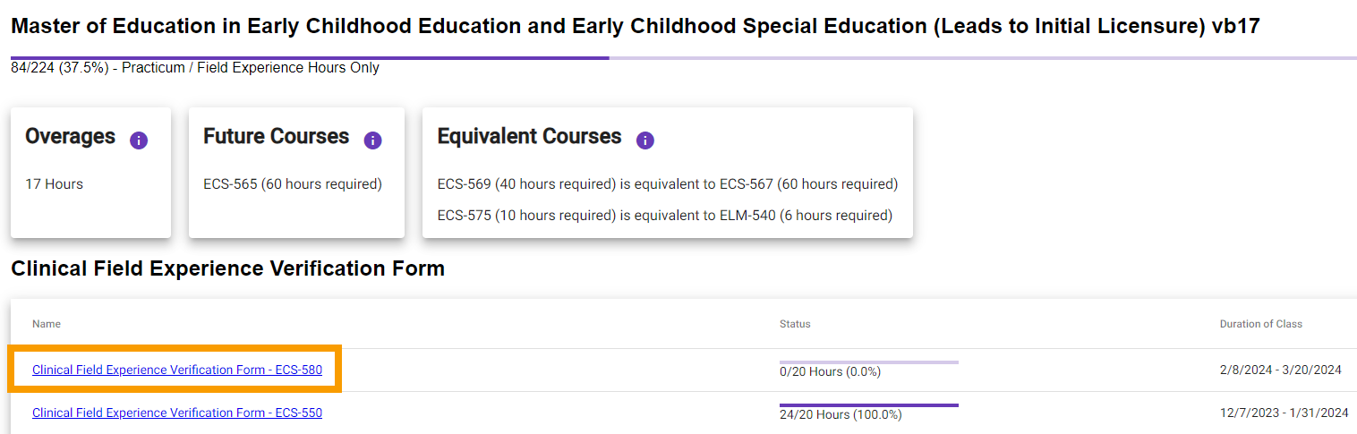Select the ECS-565 future course entry
The image size is (1357, 434).
293,184
